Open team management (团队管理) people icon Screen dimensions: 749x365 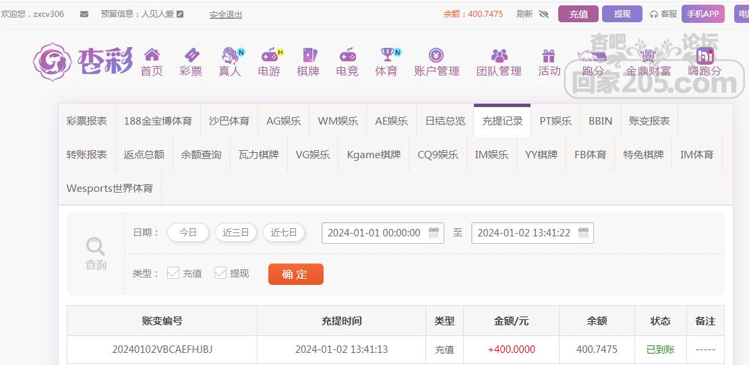(499, 55)
